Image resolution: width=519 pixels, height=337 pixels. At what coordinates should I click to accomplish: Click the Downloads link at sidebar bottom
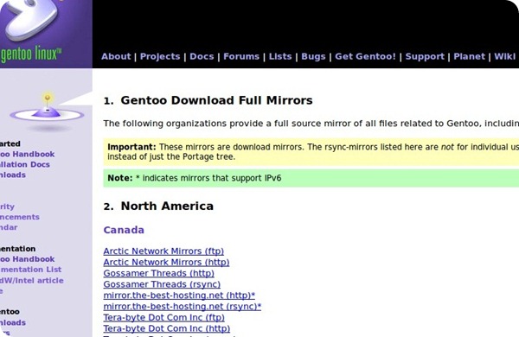coord(13,322)
